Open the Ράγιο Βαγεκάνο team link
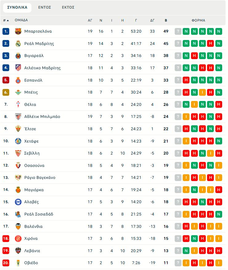The image size is (228, 270). coord(40,178)
